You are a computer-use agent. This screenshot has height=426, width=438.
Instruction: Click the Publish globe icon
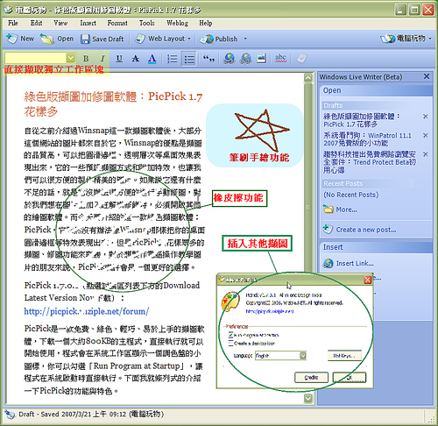click(x=207, y=39)
